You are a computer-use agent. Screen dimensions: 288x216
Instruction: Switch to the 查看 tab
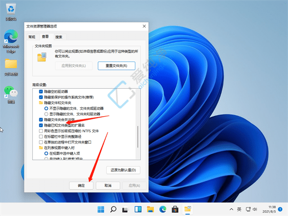click(x=45, y=36)
